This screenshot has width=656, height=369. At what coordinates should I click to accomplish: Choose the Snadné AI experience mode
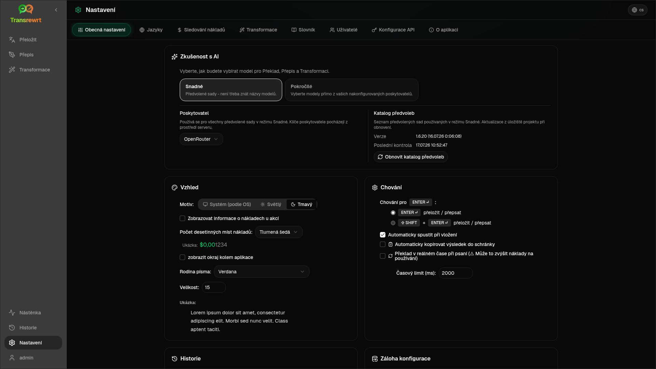coord(231,90)
